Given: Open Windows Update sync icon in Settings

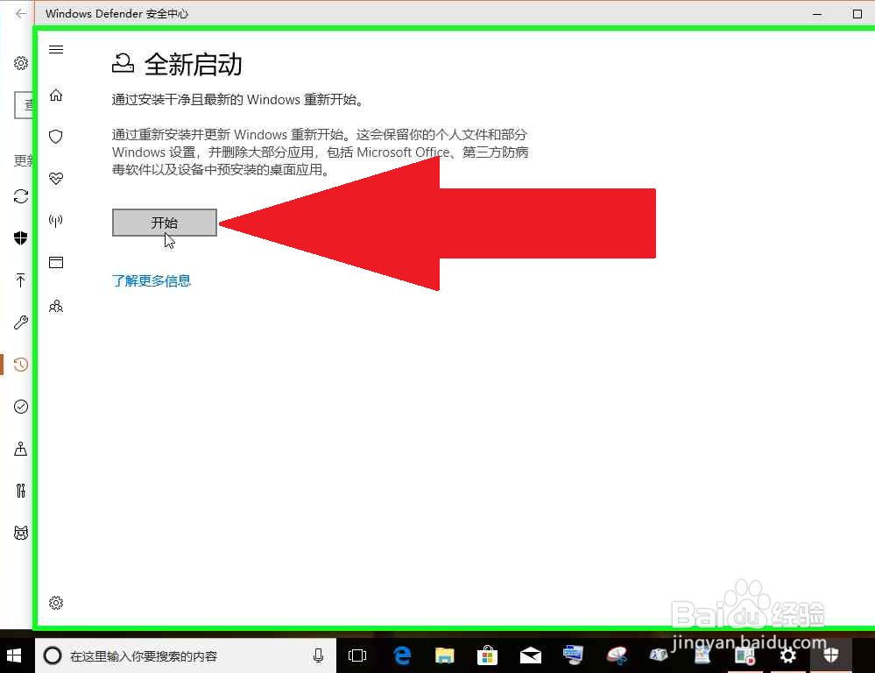Looking at the screenshot, I should point(21,196).
